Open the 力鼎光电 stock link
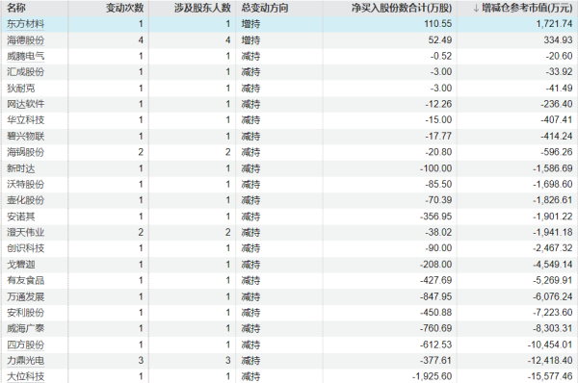The height and width of the screenshot is (383, 578). (x=25, y=361)
